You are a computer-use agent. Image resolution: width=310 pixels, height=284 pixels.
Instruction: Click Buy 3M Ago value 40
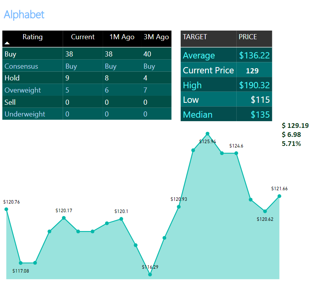(x=147, y=54)
